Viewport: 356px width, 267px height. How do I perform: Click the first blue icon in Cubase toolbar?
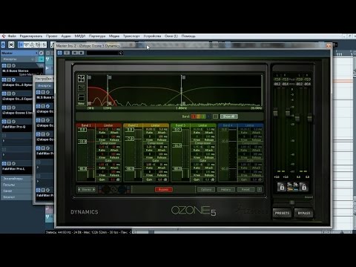[3, 44]
